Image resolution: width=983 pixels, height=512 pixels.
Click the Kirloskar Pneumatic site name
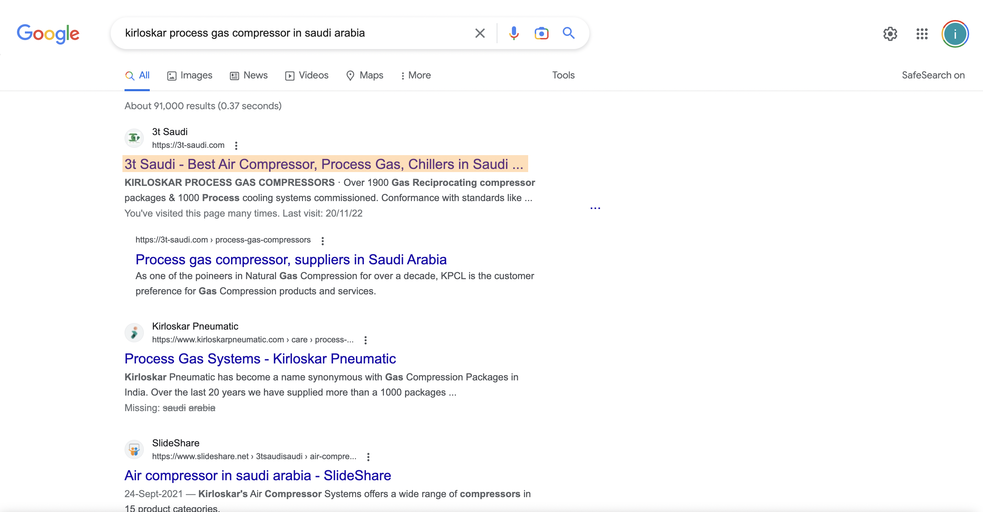coord(195,327)
